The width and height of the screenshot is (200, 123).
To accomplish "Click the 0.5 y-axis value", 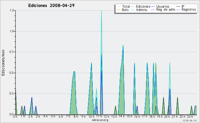I will 12,73.
